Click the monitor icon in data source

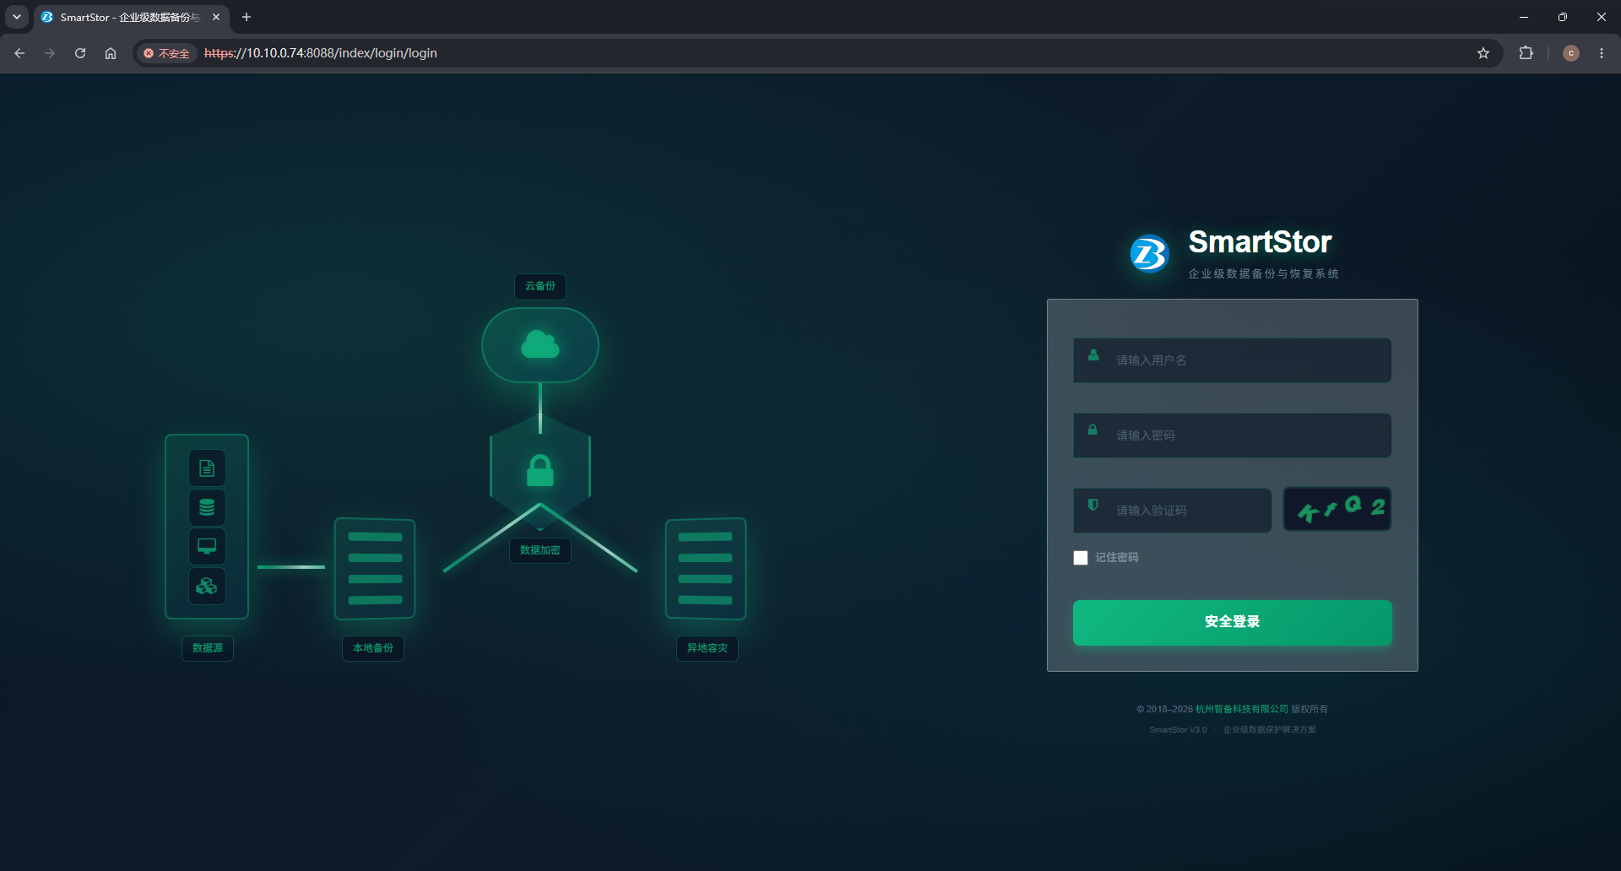(x=207, y=546)
